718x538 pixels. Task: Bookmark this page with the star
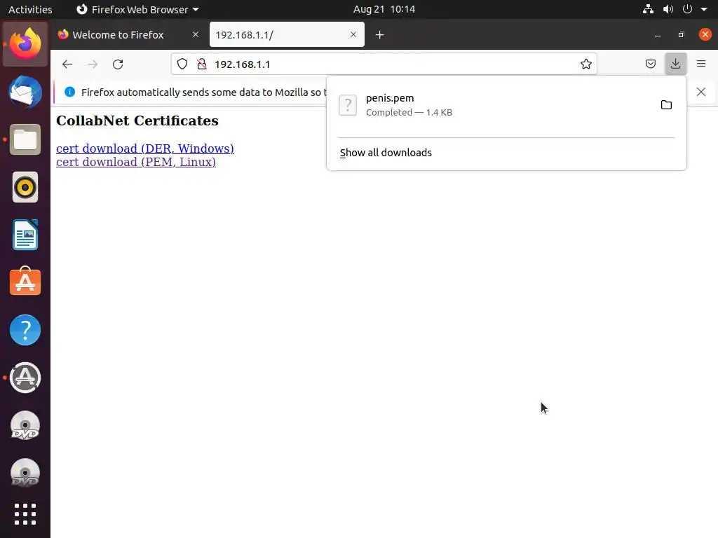point(585,64)
